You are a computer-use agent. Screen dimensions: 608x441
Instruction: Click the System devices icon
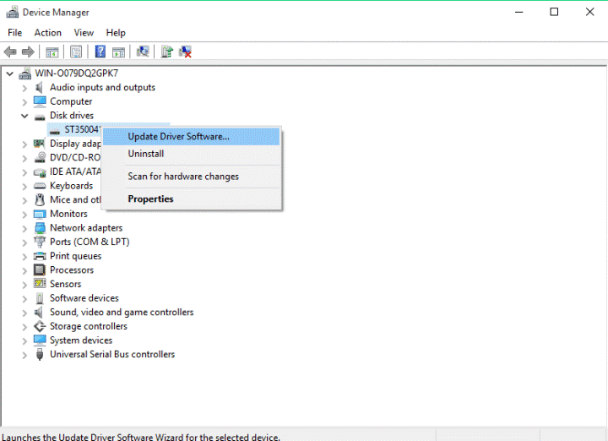40,340
